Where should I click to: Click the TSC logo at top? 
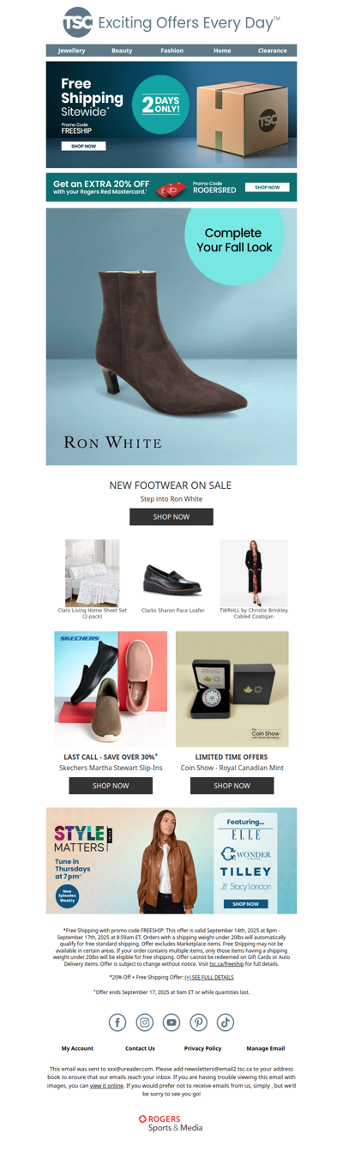[x=78, y=23]
